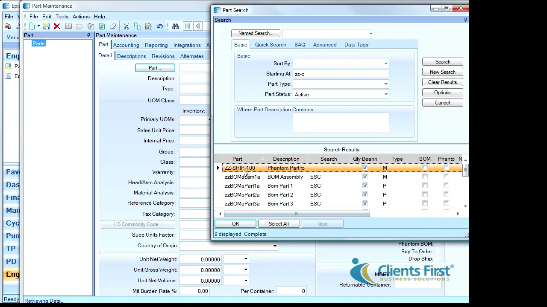Open File menu in Part Maintenance
Image resolution: width=547 pixels, height=307 pixels.
pos(33,17)
